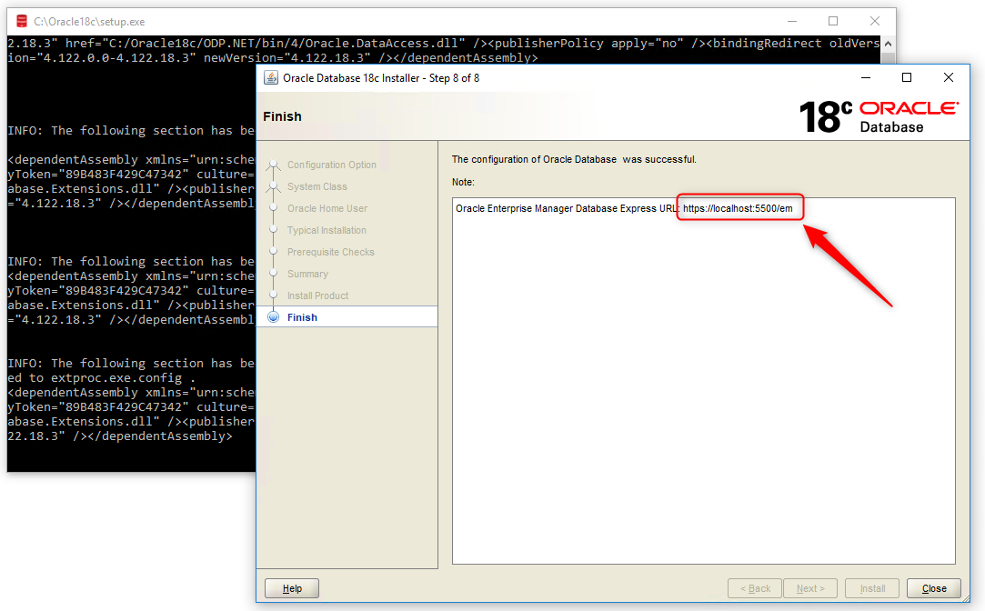The width and height of the screenshot is (985, 611).
Task: Open Help in the Oracle installer
Action: (x=291, y=588)
